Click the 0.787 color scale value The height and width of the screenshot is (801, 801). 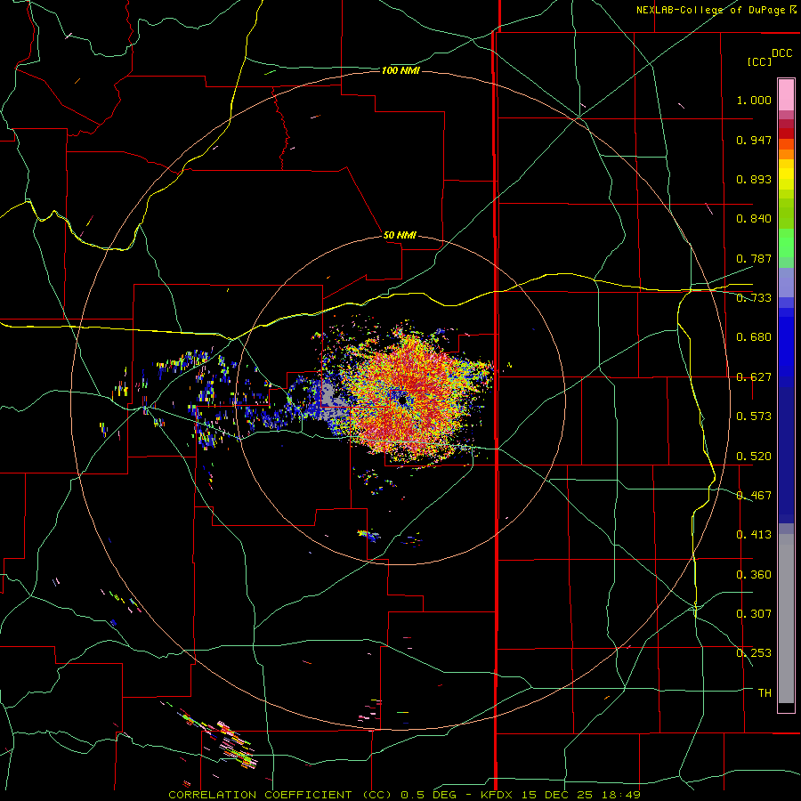pyautogui.click(x=754, y=258)
